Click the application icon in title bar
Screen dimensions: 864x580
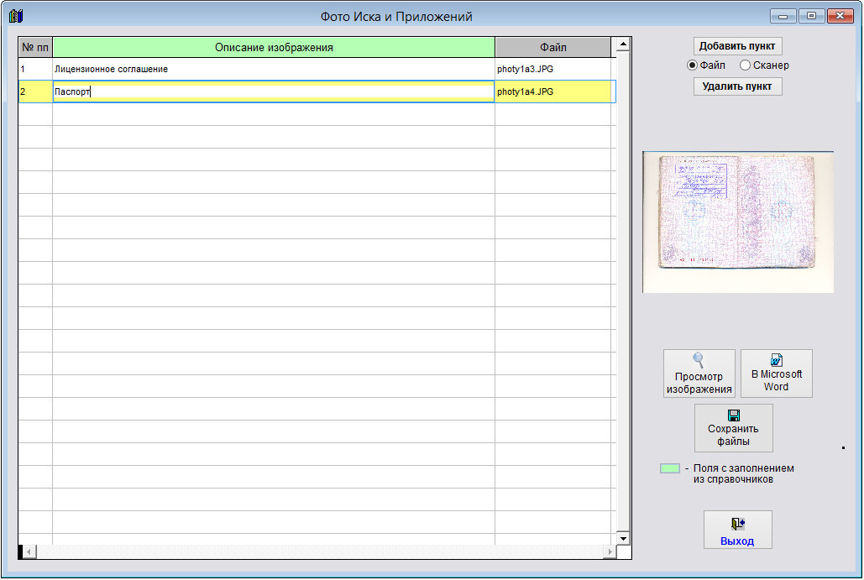(15, 16)
